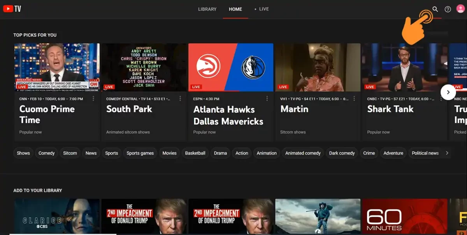Viewport: 467px width, 235px height.
Task: Open three-dot menu for South Park
Action: 180,99
